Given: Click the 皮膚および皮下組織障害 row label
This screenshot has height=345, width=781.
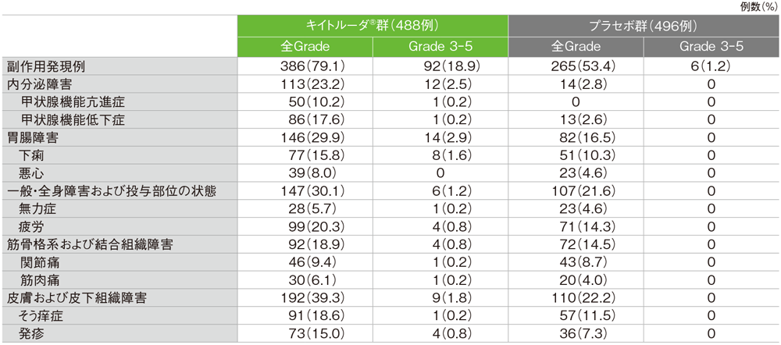Looking at the screenshot, I should click(x=77, y=298).
